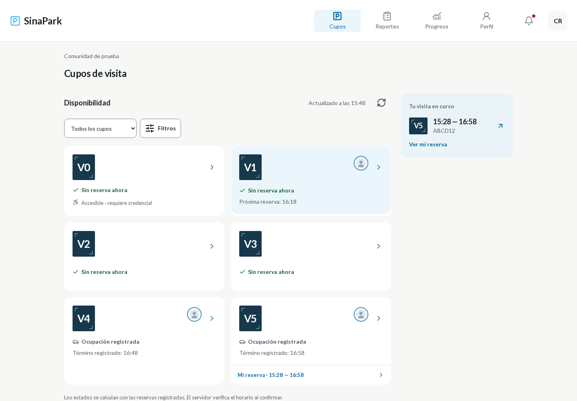Switch to the Cupos tab
The image size is (577, 401).
pyautogui.click(x=337, y=21)
